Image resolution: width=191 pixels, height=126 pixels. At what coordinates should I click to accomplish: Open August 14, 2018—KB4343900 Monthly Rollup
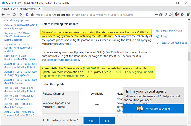[x=20, y=81]
